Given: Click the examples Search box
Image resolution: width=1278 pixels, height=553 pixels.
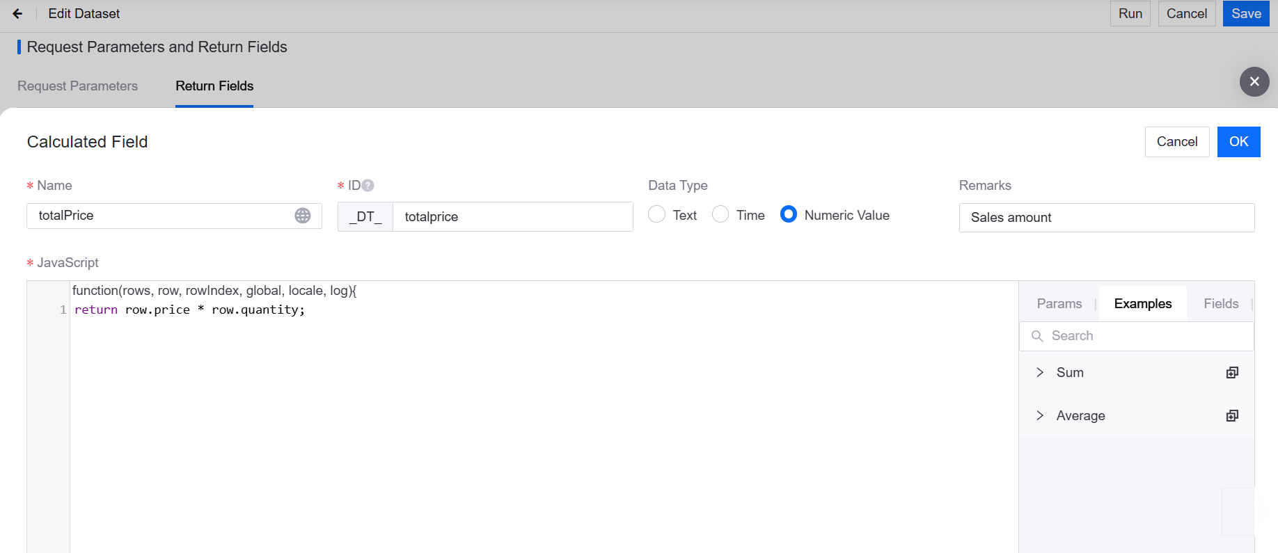Looking at the screenshot, I should (x=1137, y=336).
